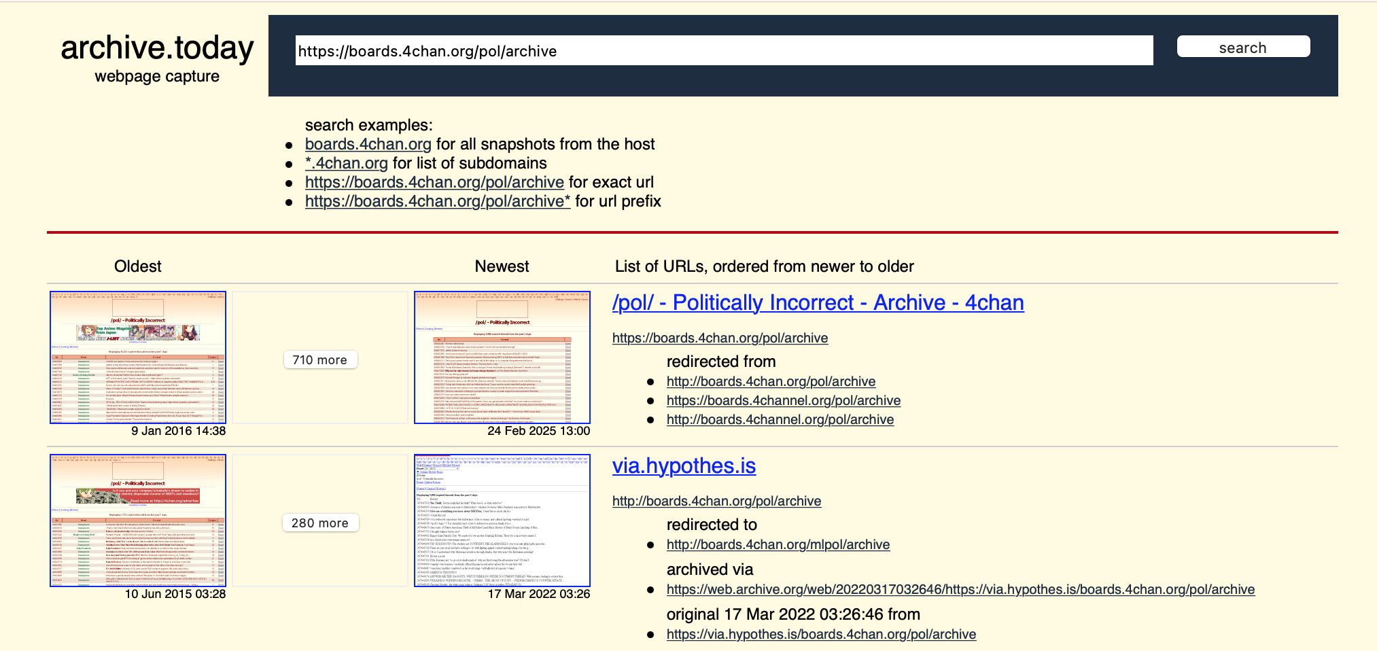Viewport: 1377px width, 651px height.
Task: Open the web.archive.org archived-via link
Action: click(x=960, y=589)
